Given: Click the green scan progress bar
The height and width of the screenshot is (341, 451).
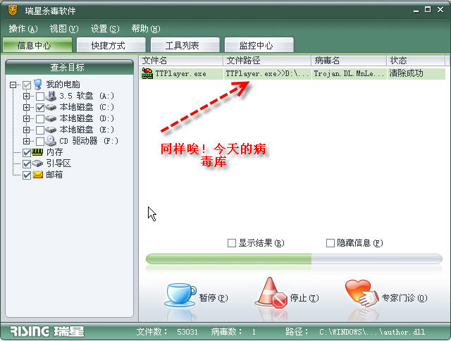Looking at the screenshot, I should pos(294,259).
